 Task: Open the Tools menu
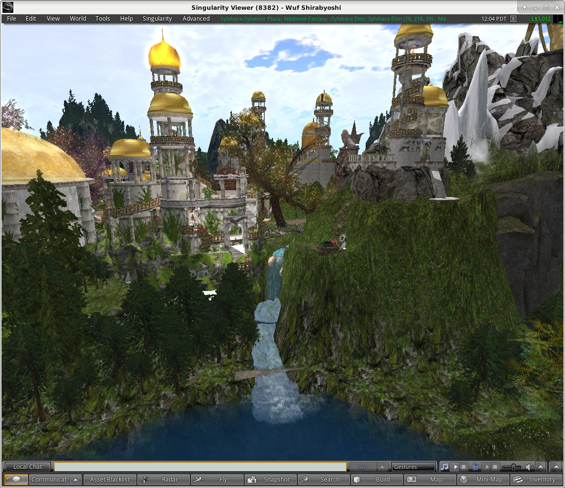click(x=103, y=18)
